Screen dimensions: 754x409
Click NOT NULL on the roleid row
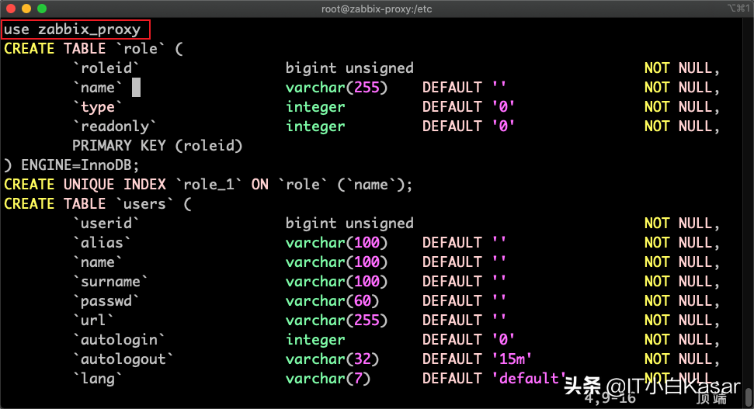click(x=682, y=68)
